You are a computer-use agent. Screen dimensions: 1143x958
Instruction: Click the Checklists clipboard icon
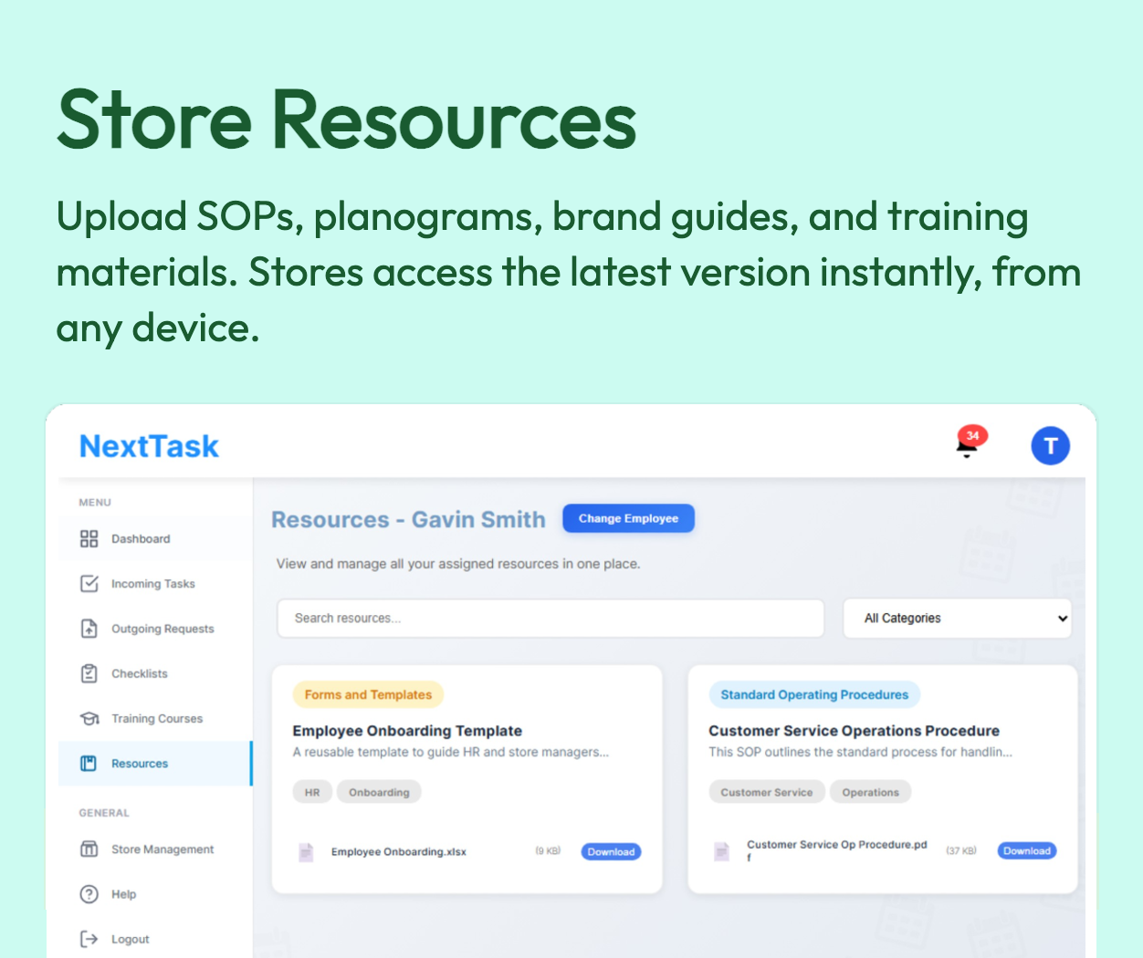click(x=89, y=673)
